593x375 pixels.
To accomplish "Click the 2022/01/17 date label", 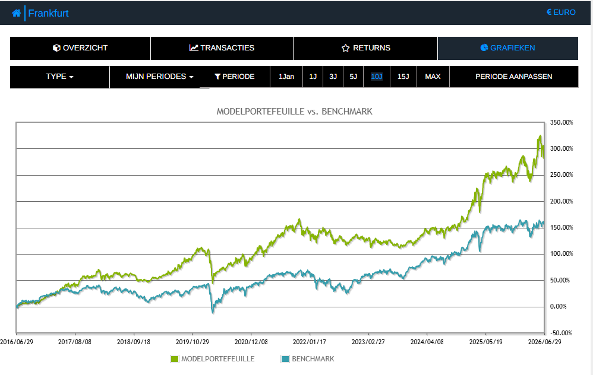I will coord(310,342).
